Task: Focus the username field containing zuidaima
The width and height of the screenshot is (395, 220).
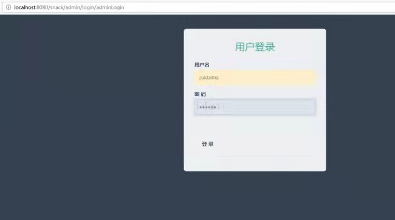Action: pyautogui.click(x=255, y=78)
